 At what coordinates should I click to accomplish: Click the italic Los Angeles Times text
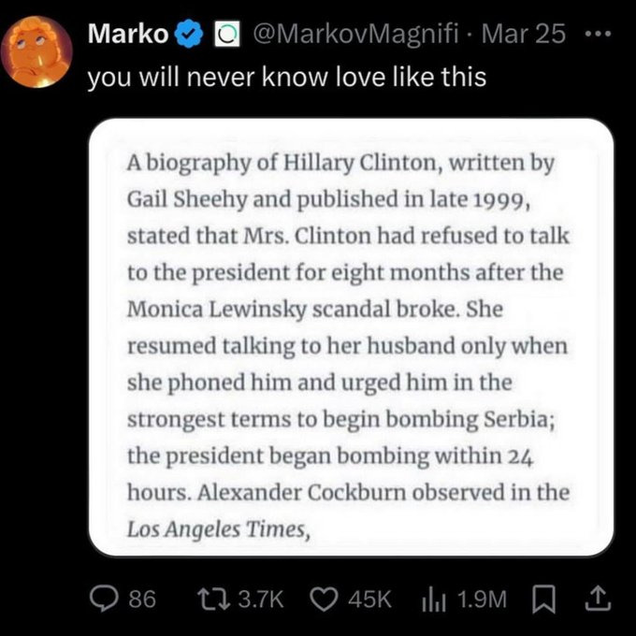pyautogui.click(x=216, y=529)
